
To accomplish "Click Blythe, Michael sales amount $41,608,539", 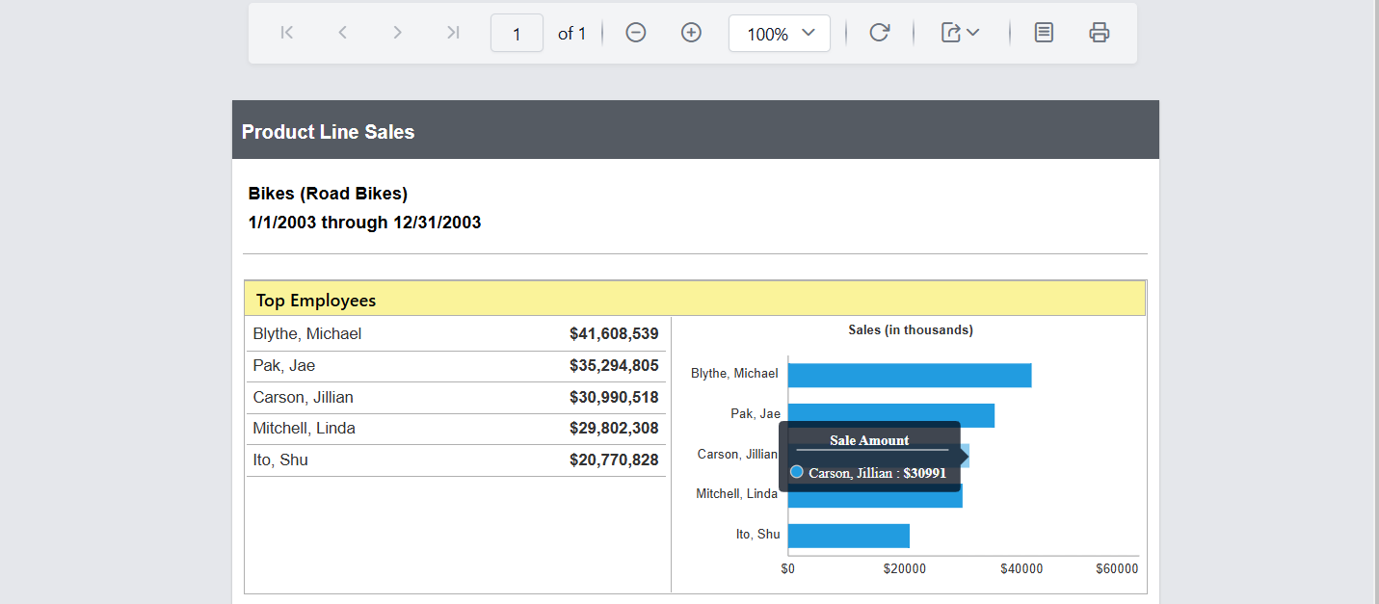I will [x=614, y=334].
